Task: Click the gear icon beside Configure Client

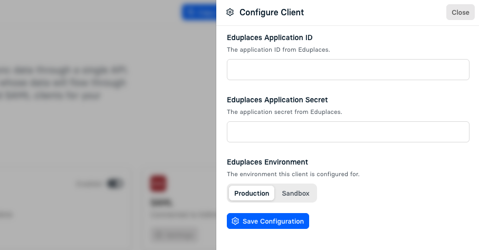Action: [230, 12]
